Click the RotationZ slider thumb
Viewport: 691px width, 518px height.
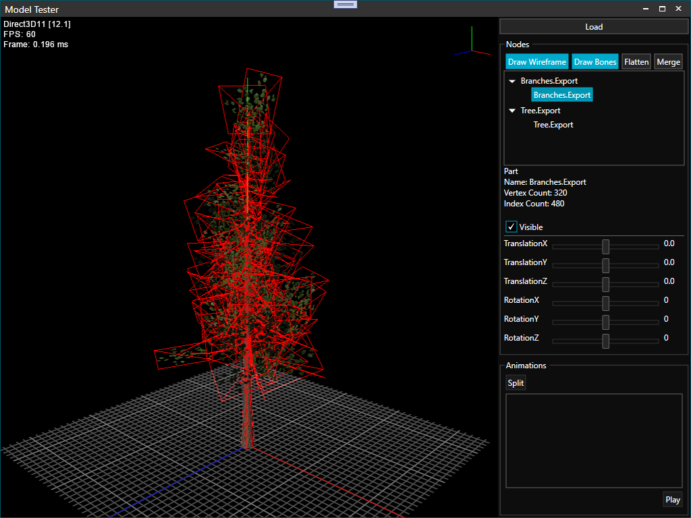606,341
